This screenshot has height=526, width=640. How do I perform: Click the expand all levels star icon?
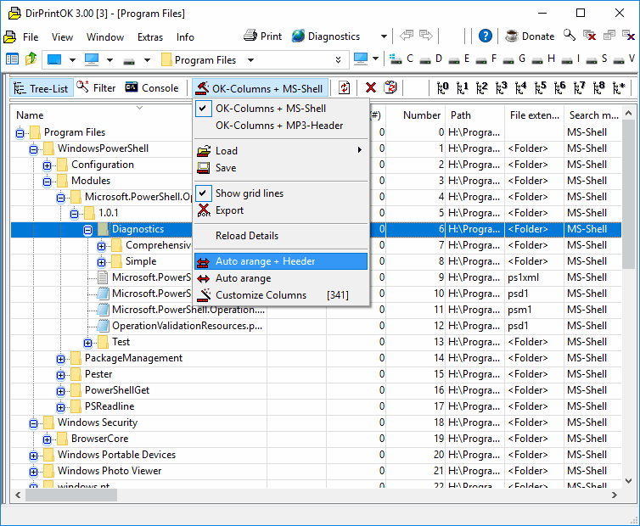click(x=619, y=87)
